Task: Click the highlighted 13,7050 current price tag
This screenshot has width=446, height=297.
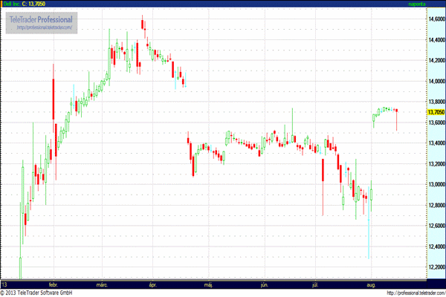Action: (x=436, y=112)
